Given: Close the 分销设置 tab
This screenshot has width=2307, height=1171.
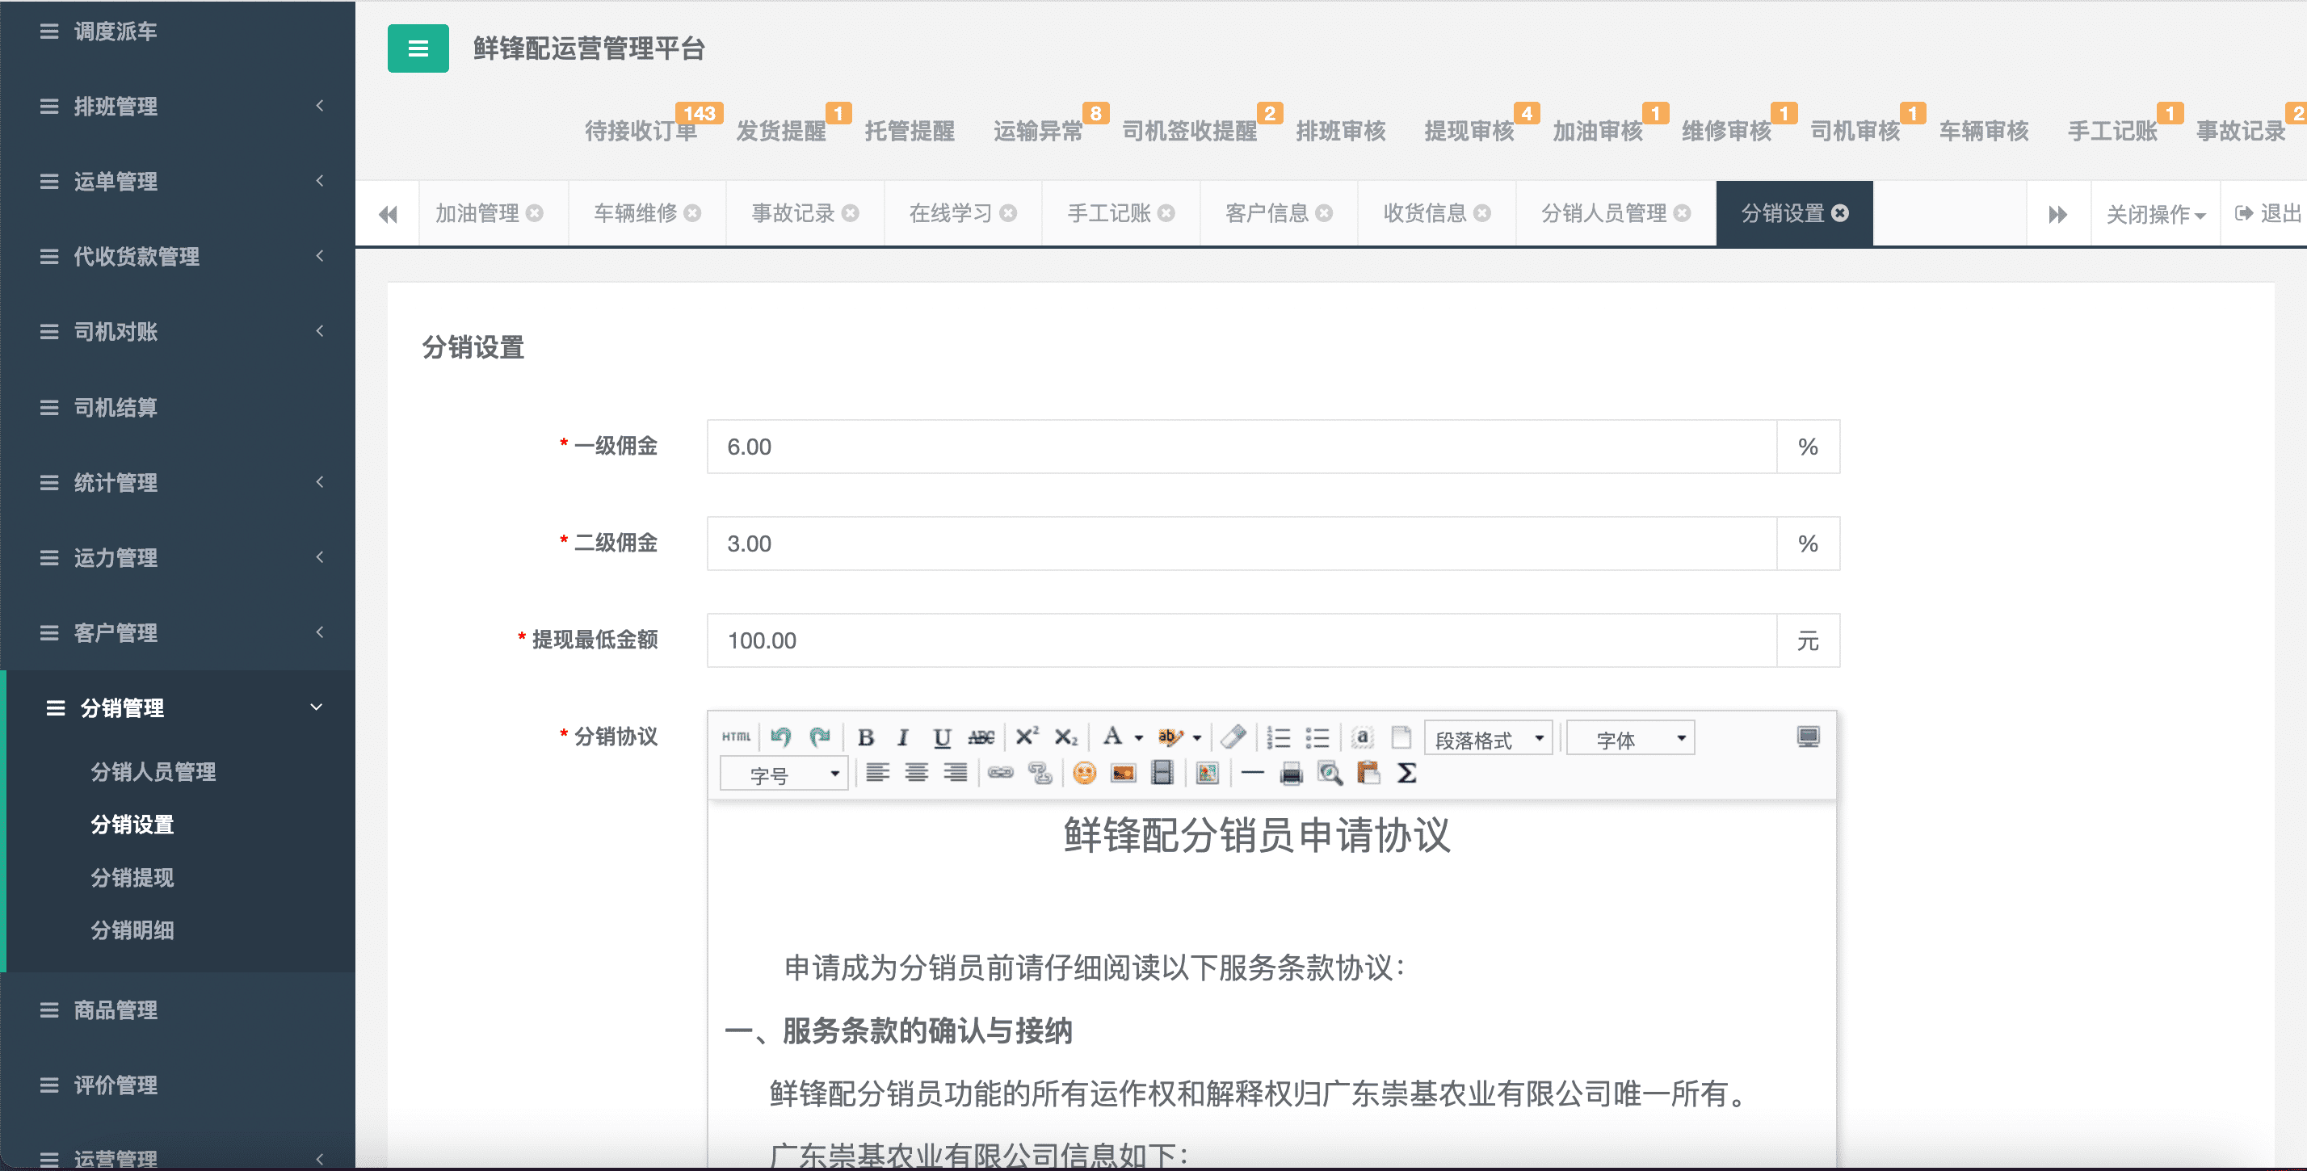Looking at the screenshot, I should coord(1840,213).
